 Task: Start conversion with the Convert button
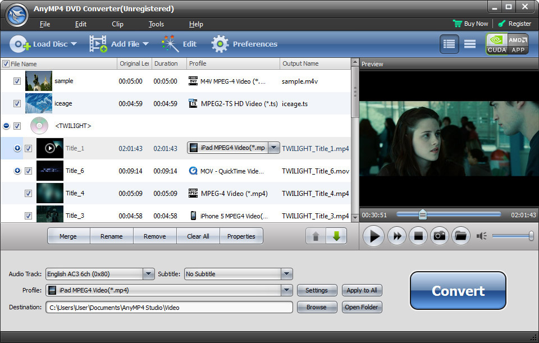point(458,291)
